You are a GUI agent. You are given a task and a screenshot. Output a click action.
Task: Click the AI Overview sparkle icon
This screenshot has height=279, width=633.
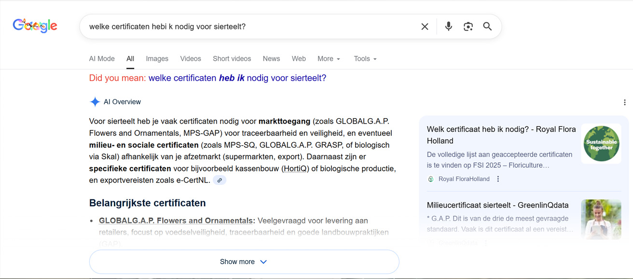point(95,102)
